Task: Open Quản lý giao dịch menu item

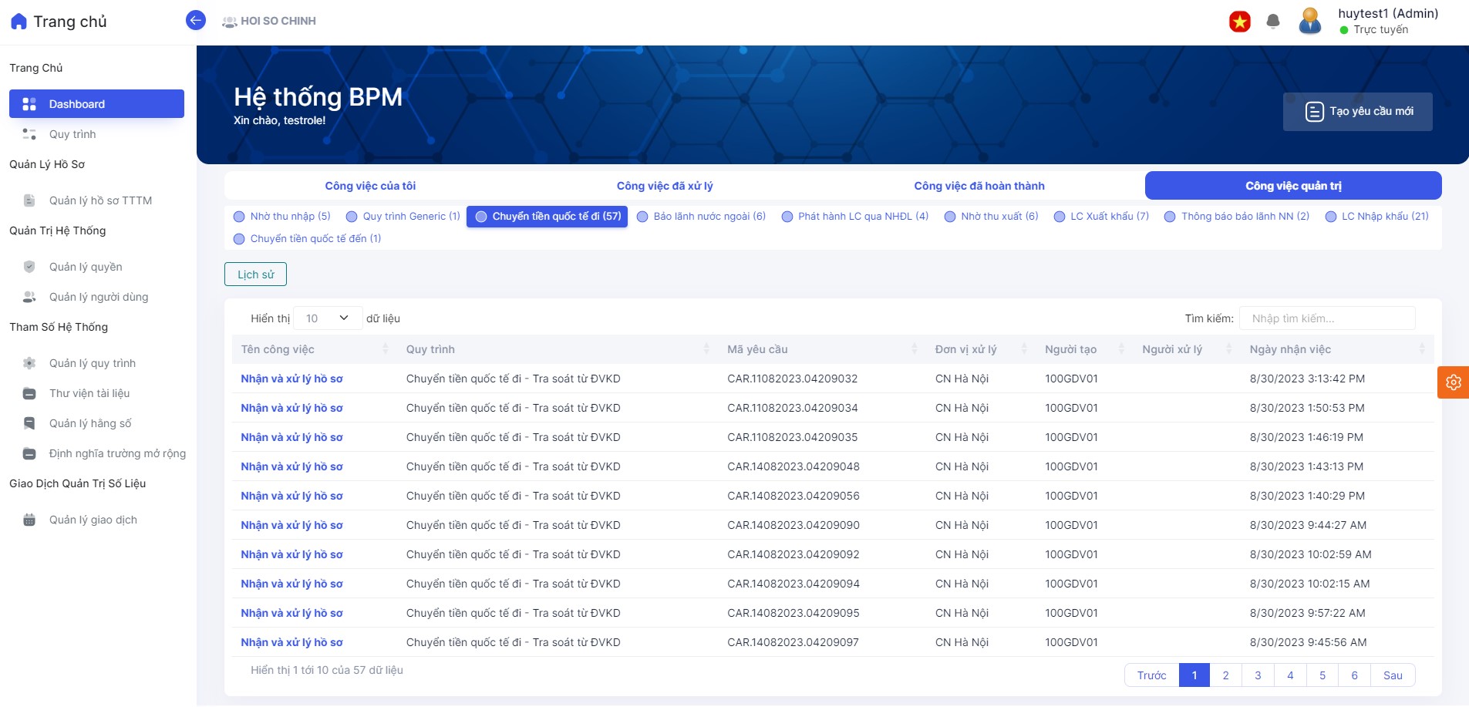Action: (x=93, y=520)
